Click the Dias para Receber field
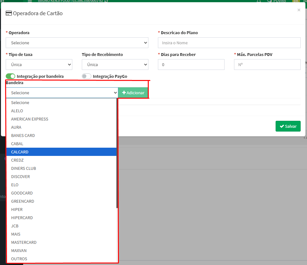 pyautogui.click(x=191, y=65)
